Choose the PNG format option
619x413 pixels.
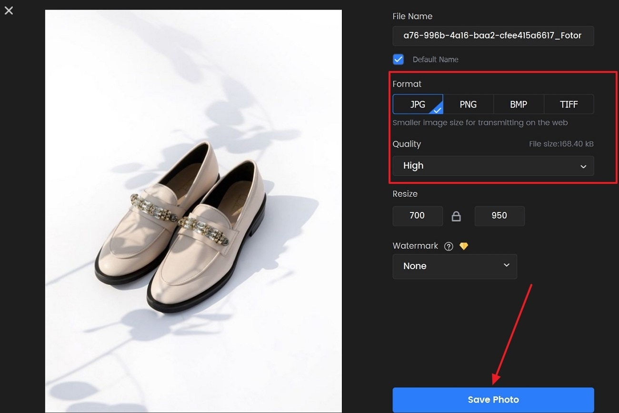point(468,104)
